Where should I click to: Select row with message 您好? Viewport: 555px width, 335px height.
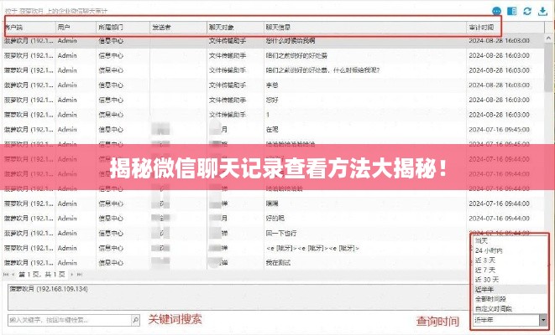pyautogui.click(x=273, y=100)
